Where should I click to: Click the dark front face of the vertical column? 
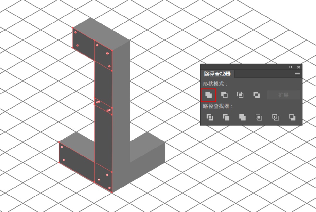pyautogui.click(x=103, y=120)
